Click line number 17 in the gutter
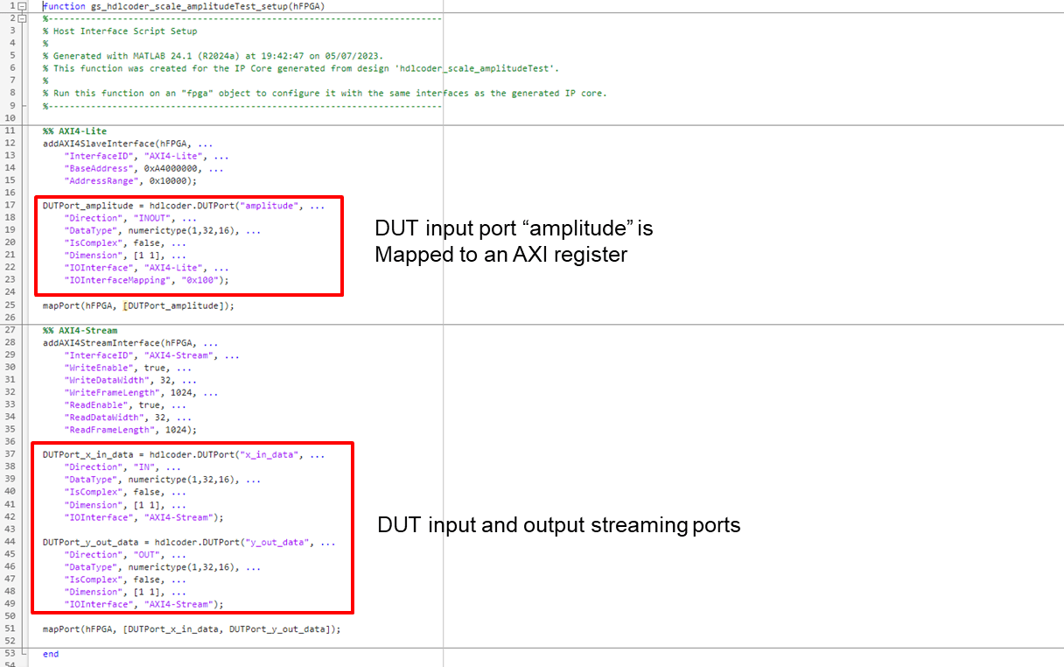 pyautogui.click(x=9, y=206)
